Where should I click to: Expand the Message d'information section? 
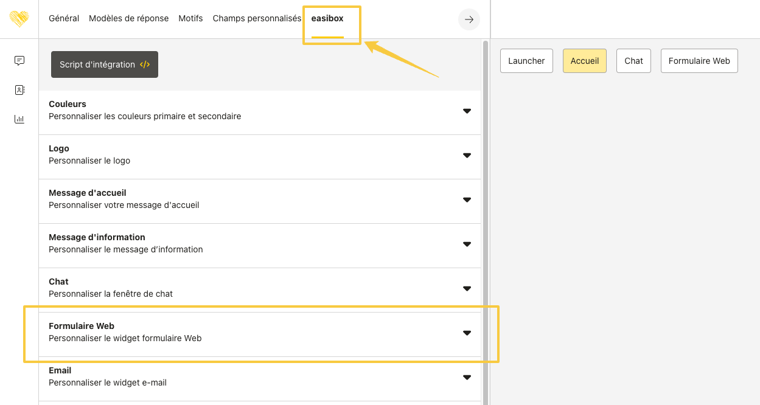point(467,244)
